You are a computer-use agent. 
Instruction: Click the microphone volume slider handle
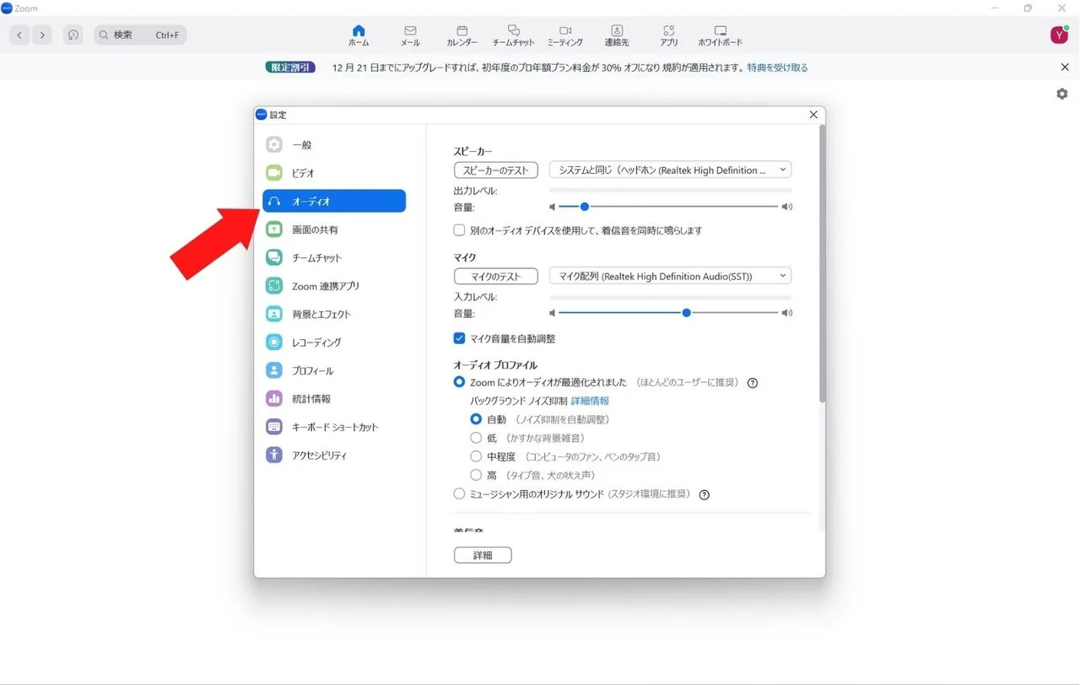(x=687, y=313)
